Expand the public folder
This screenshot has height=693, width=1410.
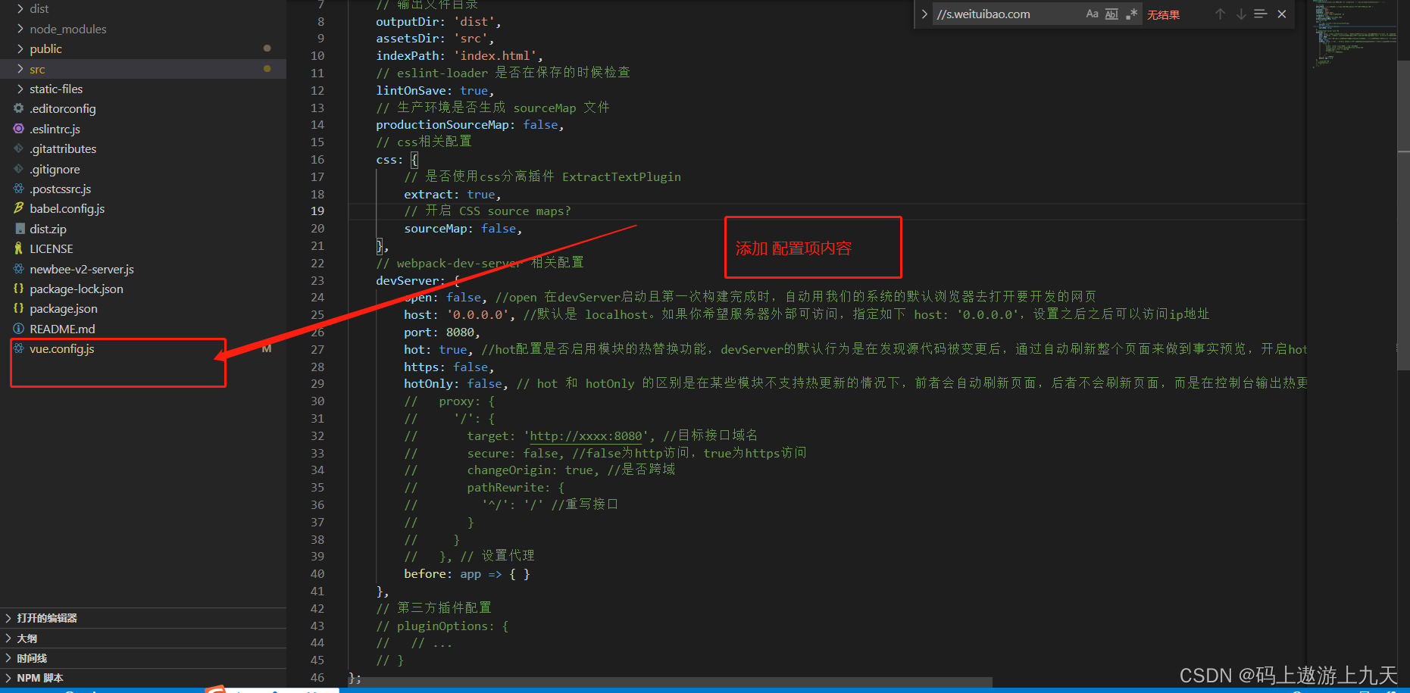(143, 48)
